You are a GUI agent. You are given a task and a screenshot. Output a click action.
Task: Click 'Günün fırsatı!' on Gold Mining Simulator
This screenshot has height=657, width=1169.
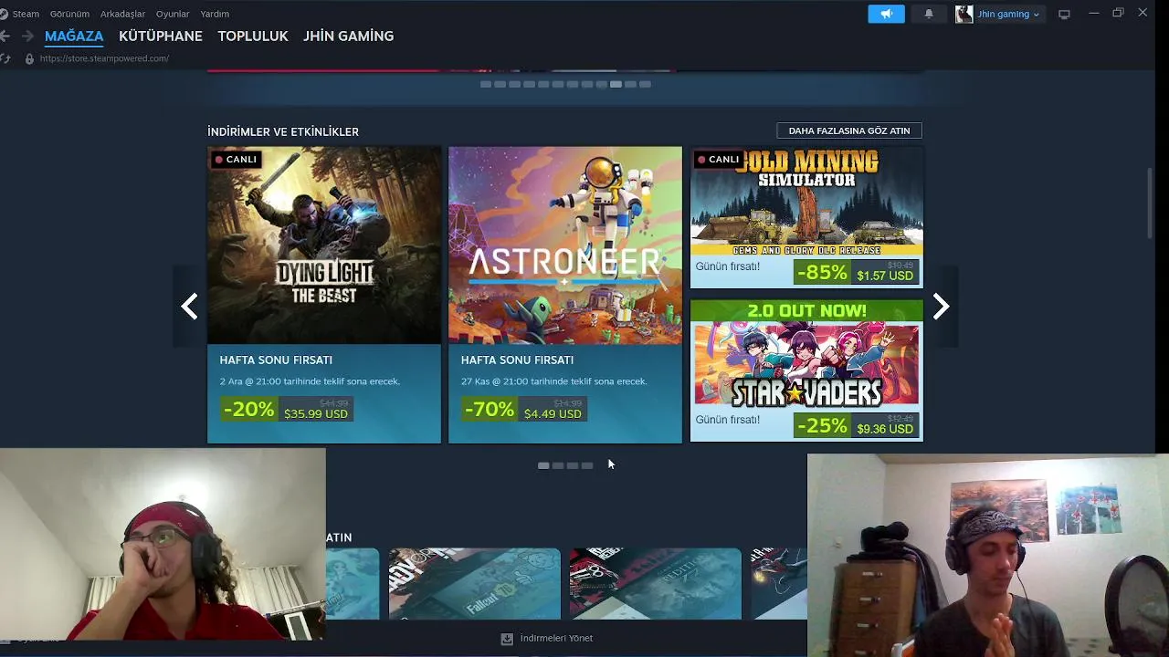(x=727, y=266)
